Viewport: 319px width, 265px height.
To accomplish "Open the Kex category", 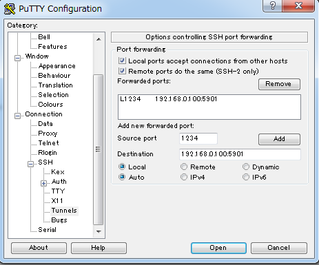I will point(58,172).
